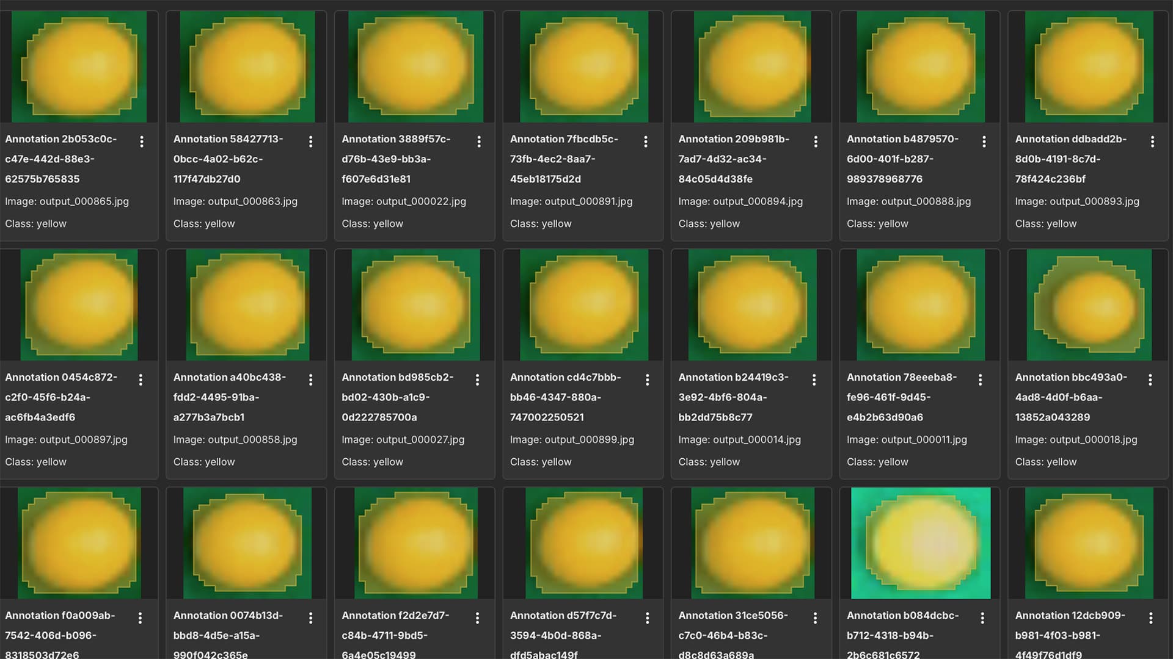Click the text 'Image: output_000888.jpg'
This screenshot has height=659, width=1173.
coord(908,201)
